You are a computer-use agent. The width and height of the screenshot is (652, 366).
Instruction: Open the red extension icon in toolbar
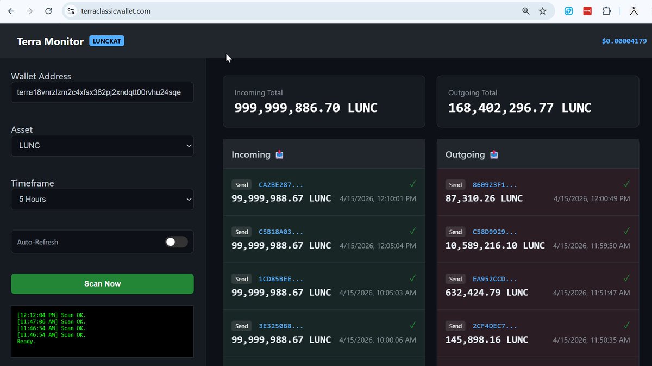tap(587, 11)
